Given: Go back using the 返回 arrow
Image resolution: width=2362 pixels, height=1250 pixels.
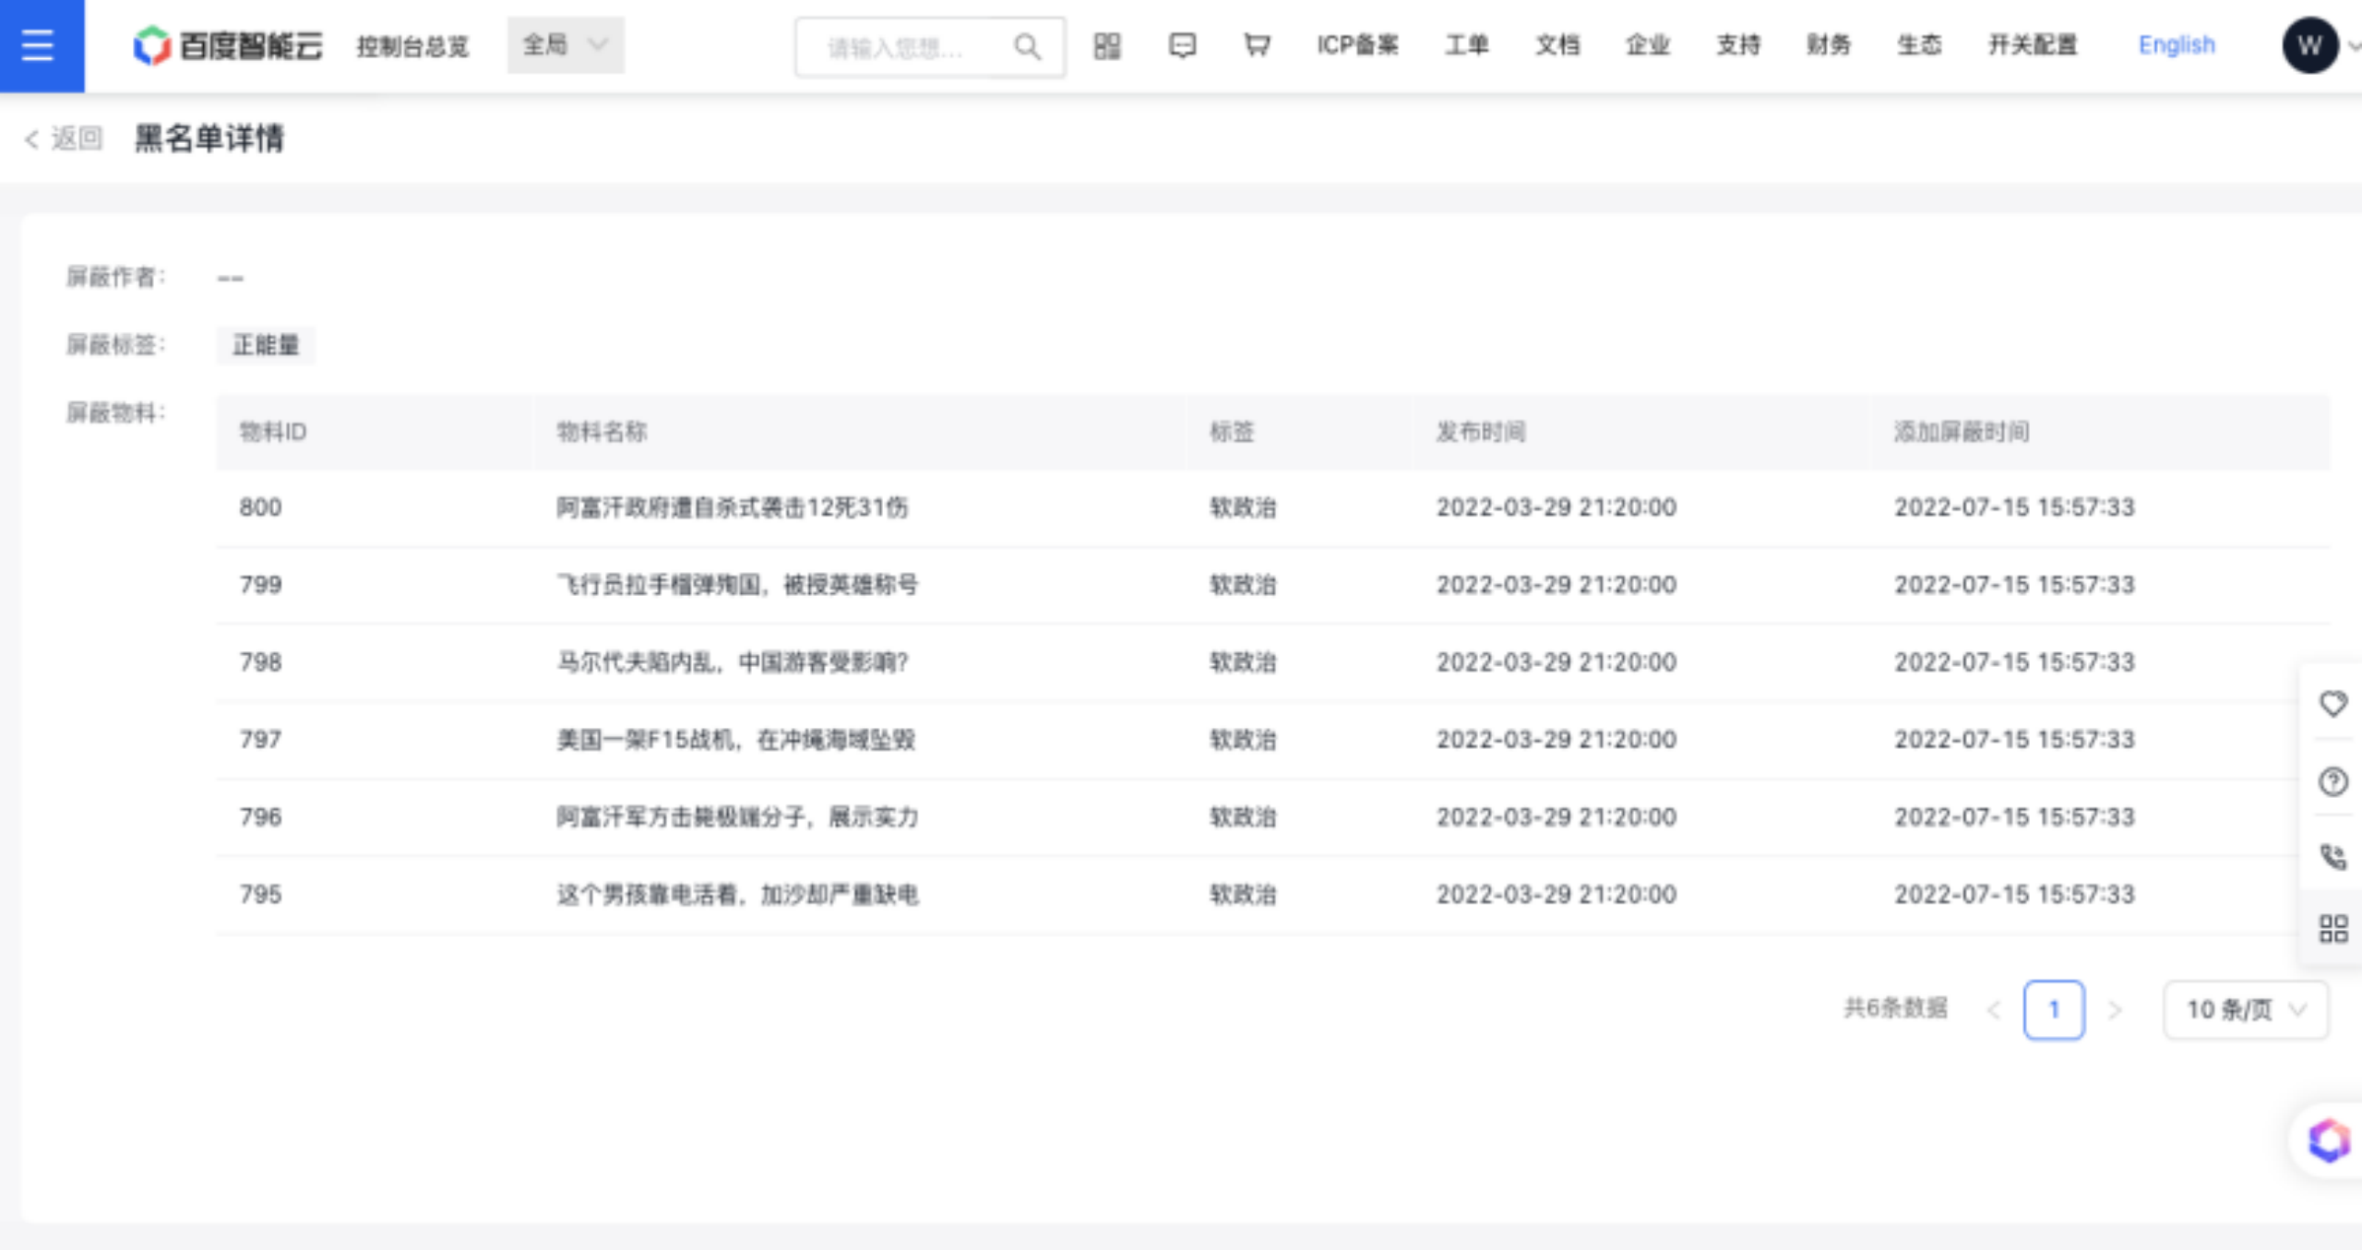Looking at the screenshot, I should pos(64,138).
